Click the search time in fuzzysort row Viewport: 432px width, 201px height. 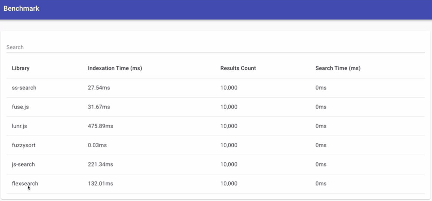pos(321,145)
